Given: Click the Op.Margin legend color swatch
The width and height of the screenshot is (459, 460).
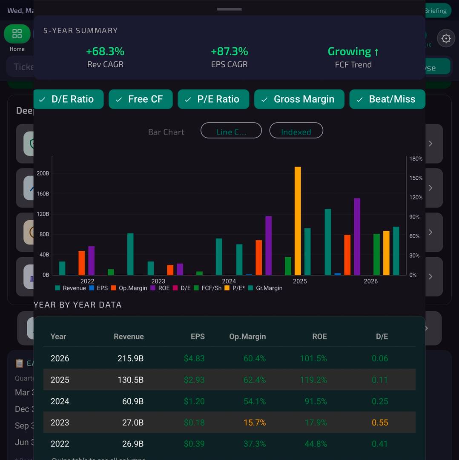Looking at the screenshot, I should 114,288.
